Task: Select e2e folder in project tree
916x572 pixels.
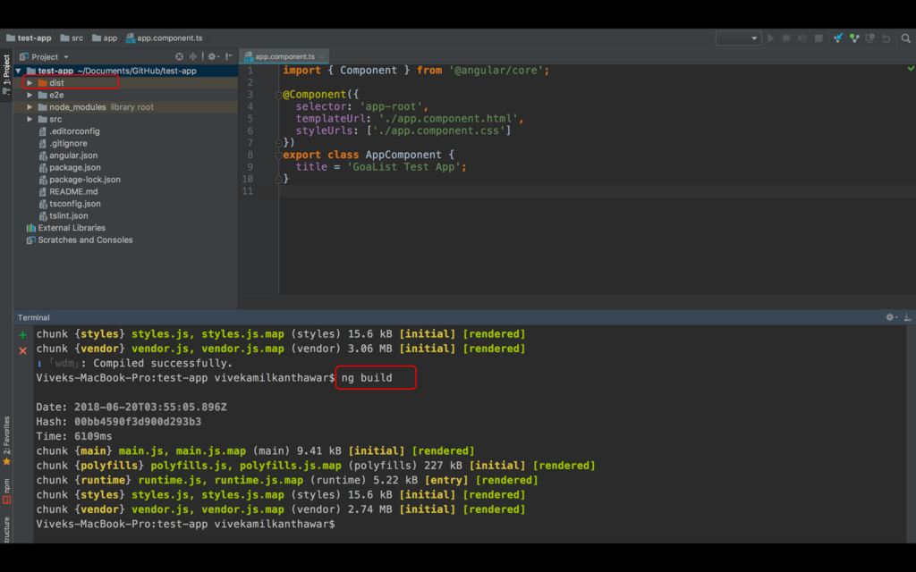Action: tap(125, 95)
